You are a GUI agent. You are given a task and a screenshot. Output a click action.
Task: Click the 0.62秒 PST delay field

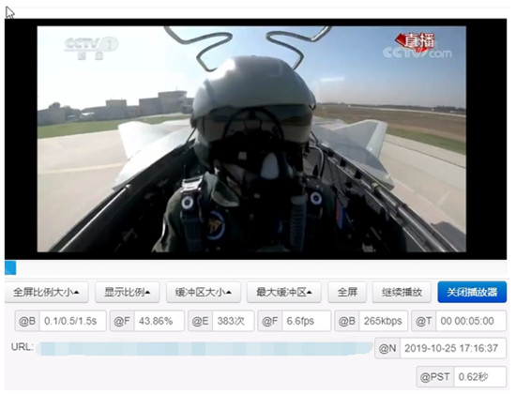(x=479, y=376)
